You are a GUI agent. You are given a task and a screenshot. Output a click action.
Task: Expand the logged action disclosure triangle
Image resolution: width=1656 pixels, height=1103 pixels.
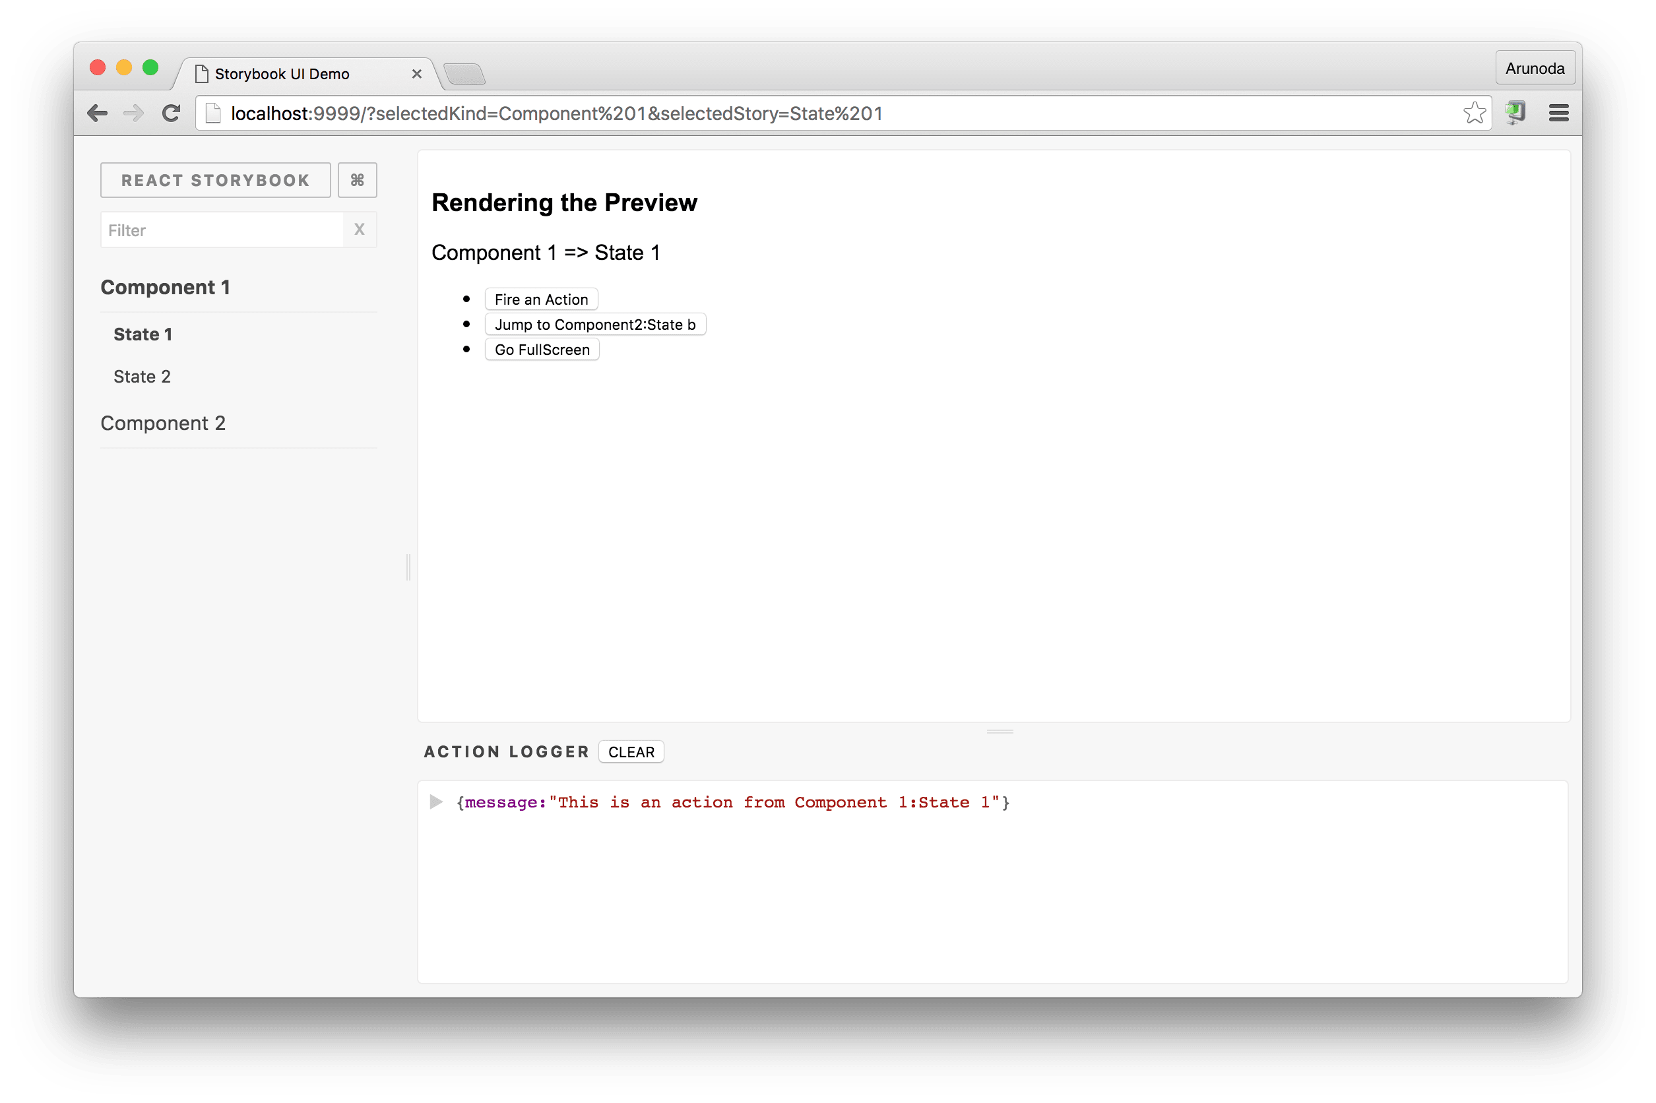pyautogui.click(x=436, y=802)
